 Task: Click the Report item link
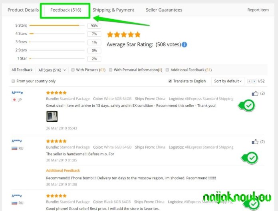(x=258, y=10)
